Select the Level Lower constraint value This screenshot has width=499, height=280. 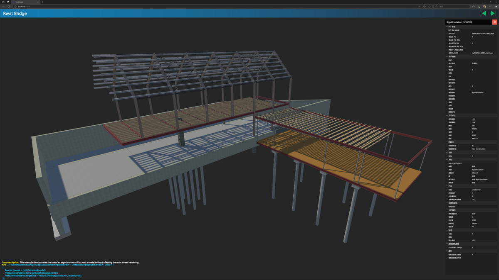476,190
